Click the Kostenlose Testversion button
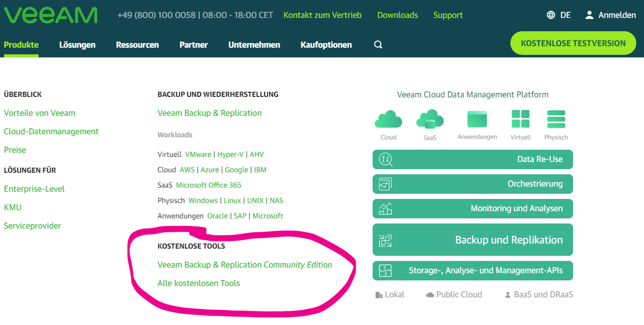The width and height of the screenshot is (644, 325). click(x=573, y=43)
